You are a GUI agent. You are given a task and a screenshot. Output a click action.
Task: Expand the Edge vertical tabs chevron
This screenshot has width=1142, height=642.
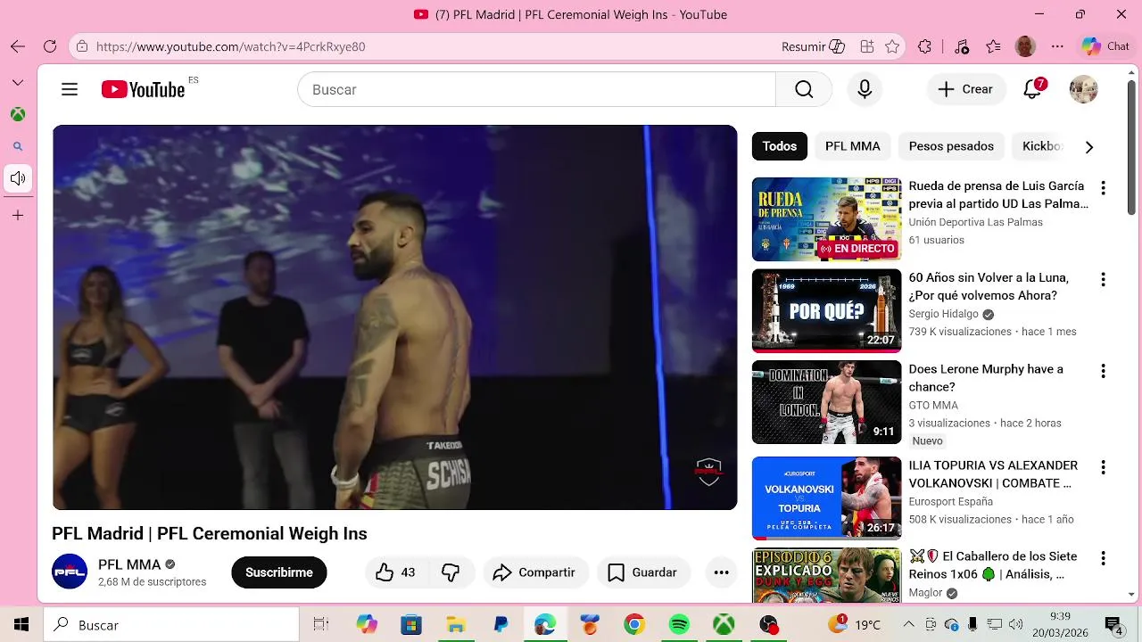pyautogui.click(x=18, y=82)
